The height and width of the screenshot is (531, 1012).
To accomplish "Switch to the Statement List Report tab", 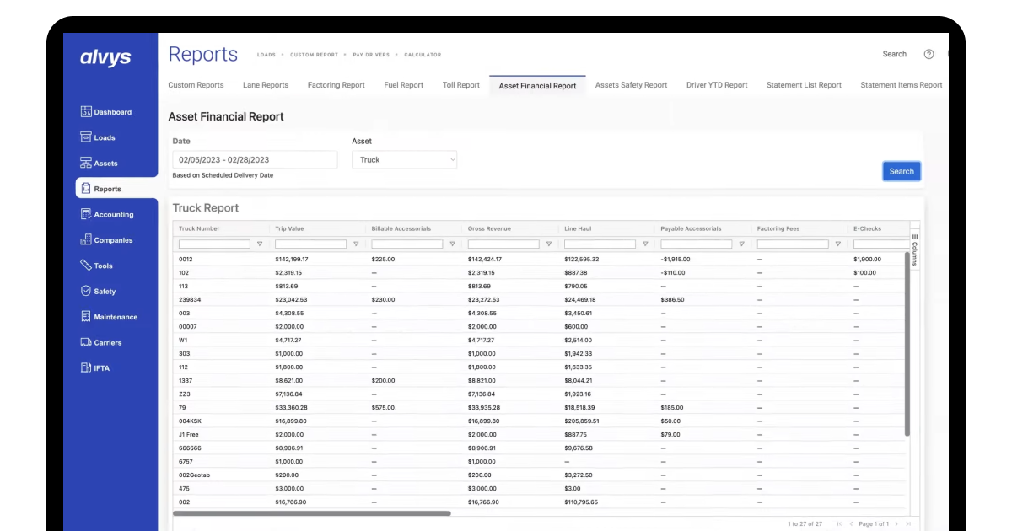I will (x=804, y=85).
